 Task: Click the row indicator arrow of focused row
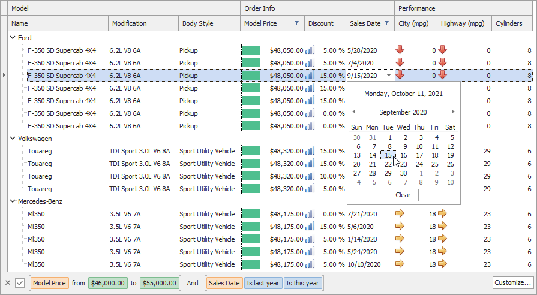[4, 74]
